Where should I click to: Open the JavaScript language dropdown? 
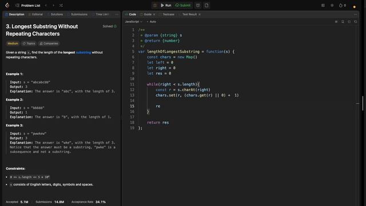click(x=133, y=22)
